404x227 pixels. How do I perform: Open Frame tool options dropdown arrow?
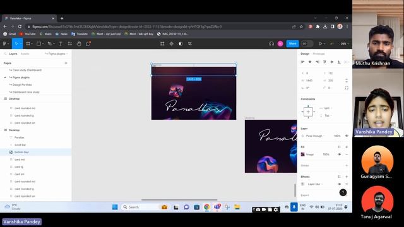pyautogui.click(x=32, y=44)
